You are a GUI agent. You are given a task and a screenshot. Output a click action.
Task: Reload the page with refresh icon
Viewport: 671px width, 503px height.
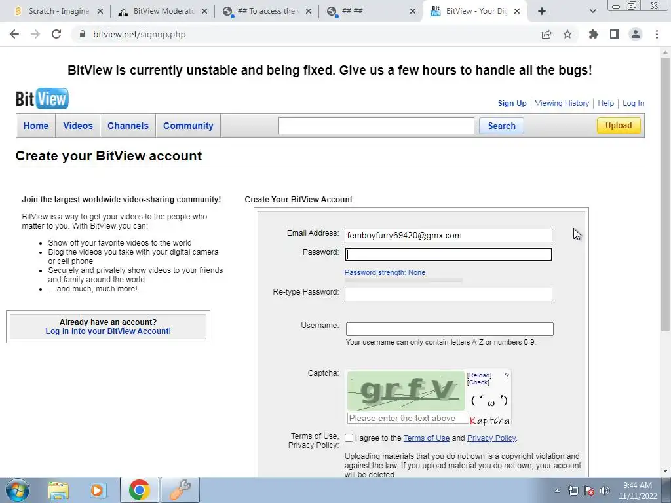(x=56, y=34)
